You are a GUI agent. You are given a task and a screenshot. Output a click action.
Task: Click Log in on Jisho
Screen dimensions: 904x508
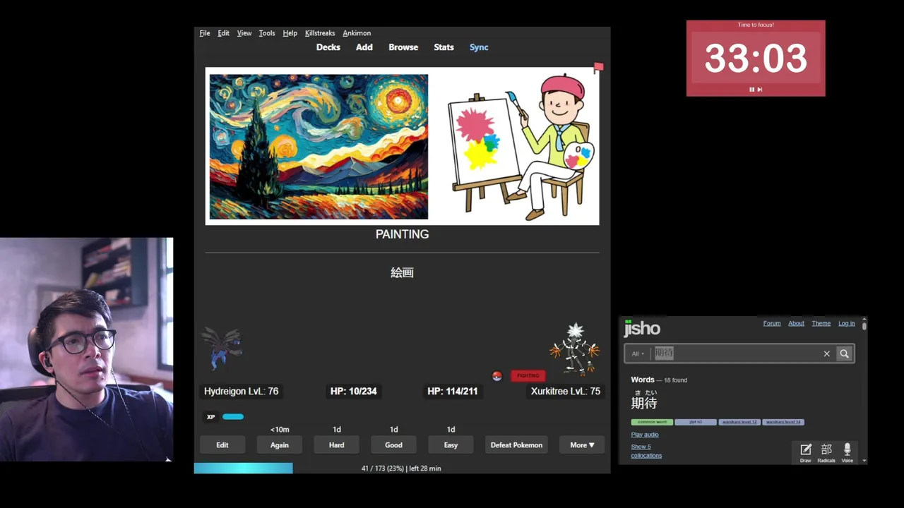pyautogui.click(x=846, y=323)
